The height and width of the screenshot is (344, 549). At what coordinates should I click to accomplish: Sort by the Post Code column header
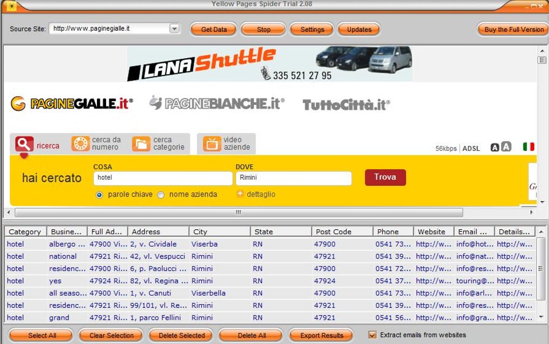pos(342,231)
